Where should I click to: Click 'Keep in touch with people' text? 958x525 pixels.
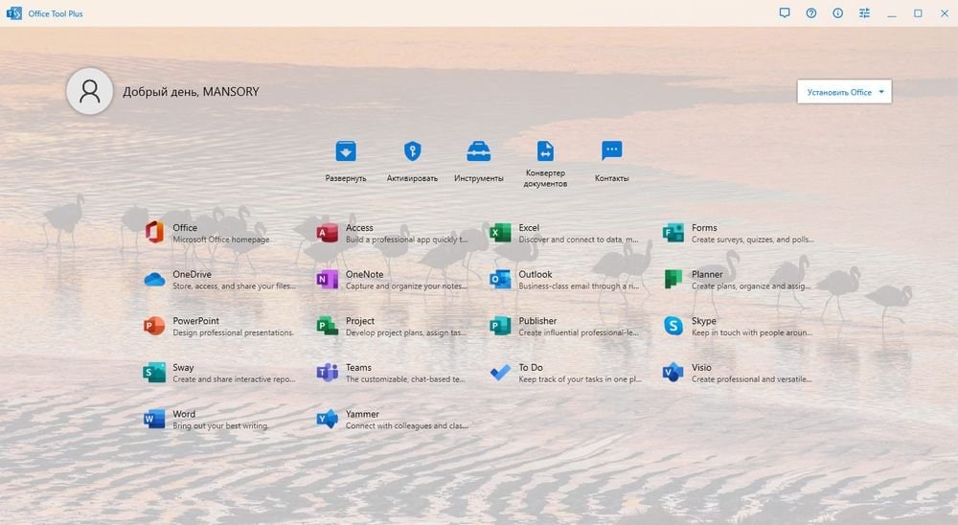coord(752,332)
